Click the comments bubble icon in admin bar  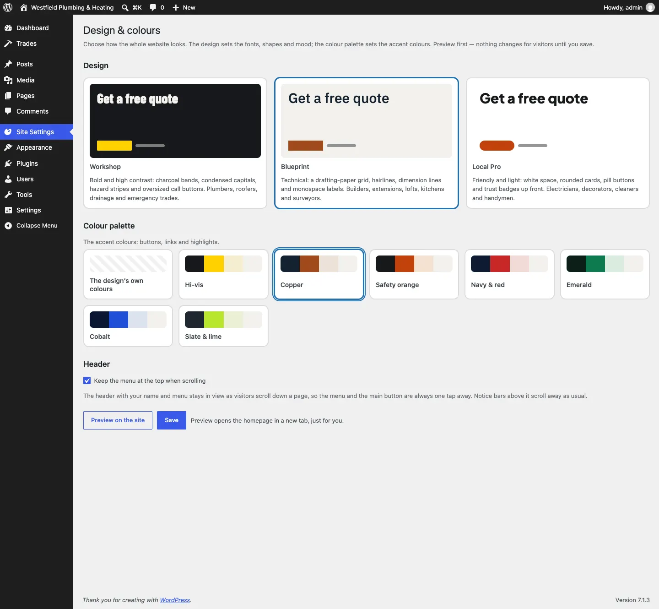pyautogui.click(x=153, y=7)
